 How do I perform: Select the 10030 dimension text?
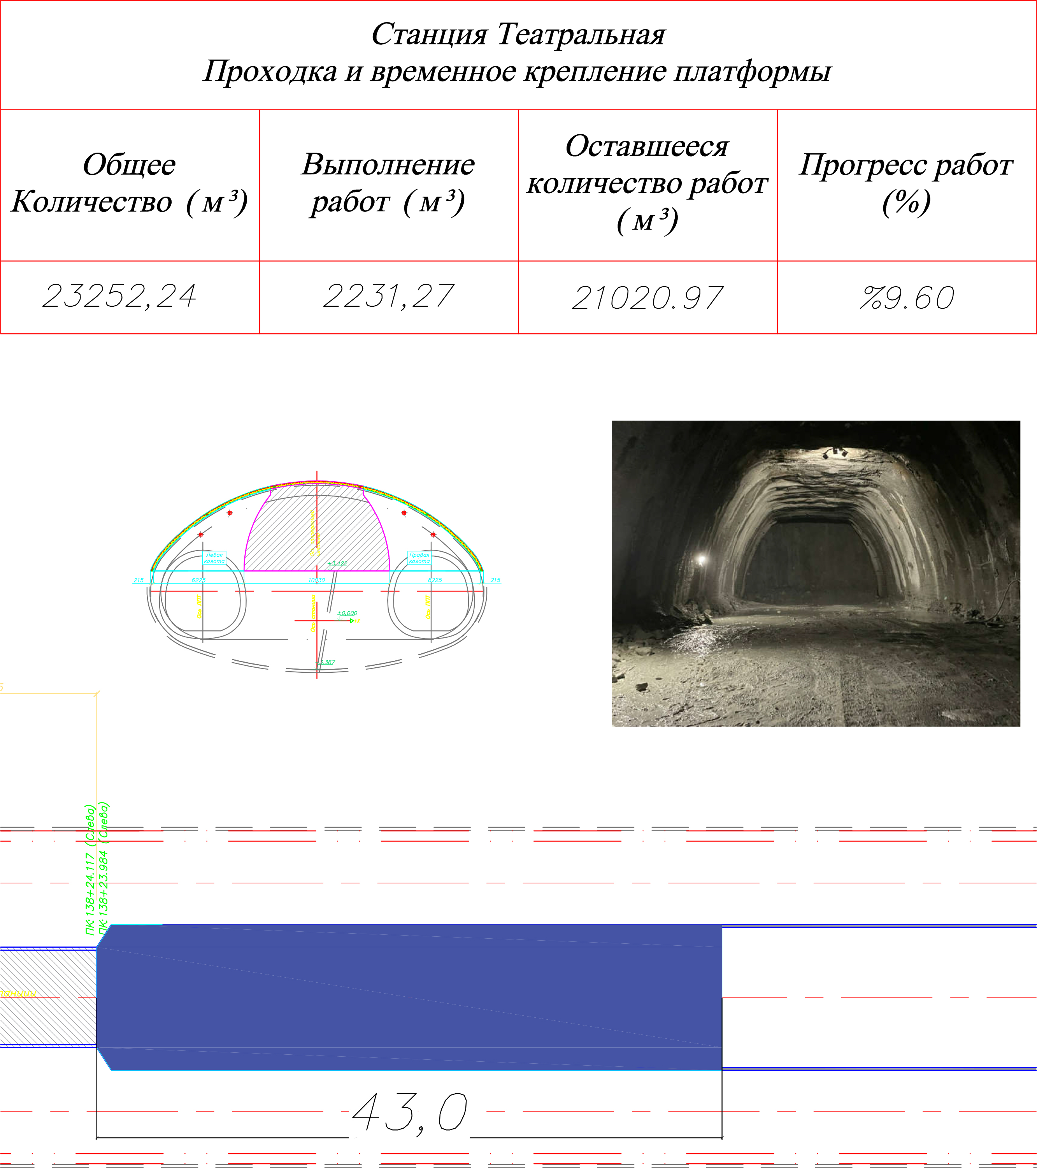(x=317, y=580)
